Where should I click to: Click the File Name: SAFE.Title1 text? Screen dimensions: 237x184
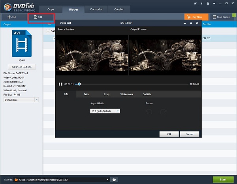pos(15,73)
